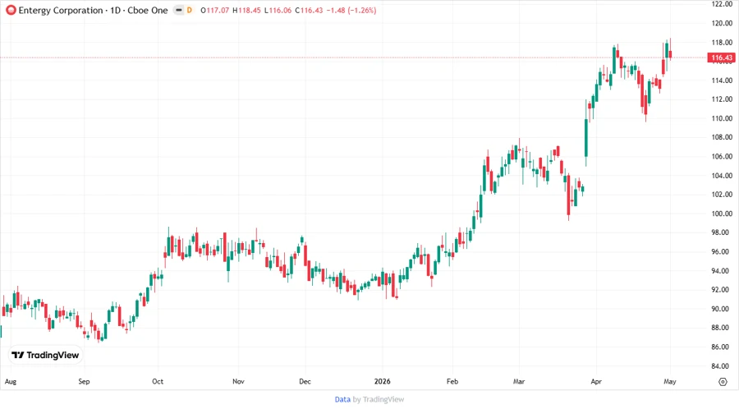The image size is (739, 409).
Task: Click the high value H118.45
Action: coord(246,11)
